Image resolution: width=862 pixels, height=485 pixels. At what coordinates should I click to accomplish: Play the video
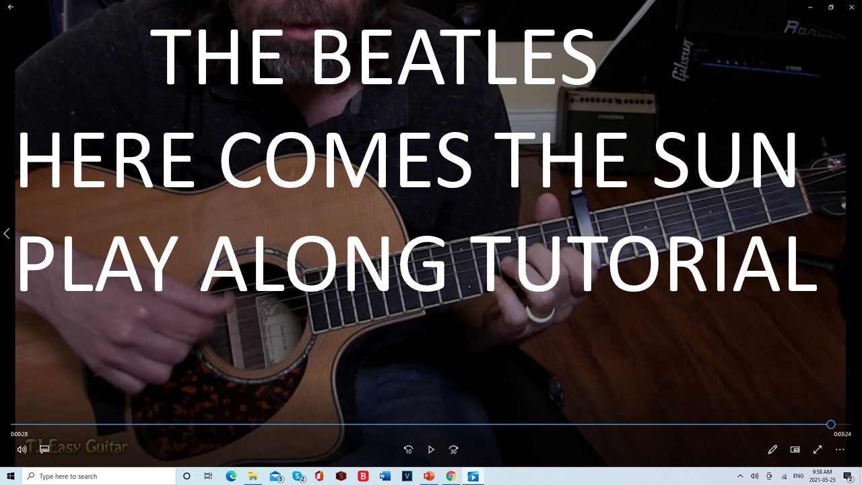431,449
